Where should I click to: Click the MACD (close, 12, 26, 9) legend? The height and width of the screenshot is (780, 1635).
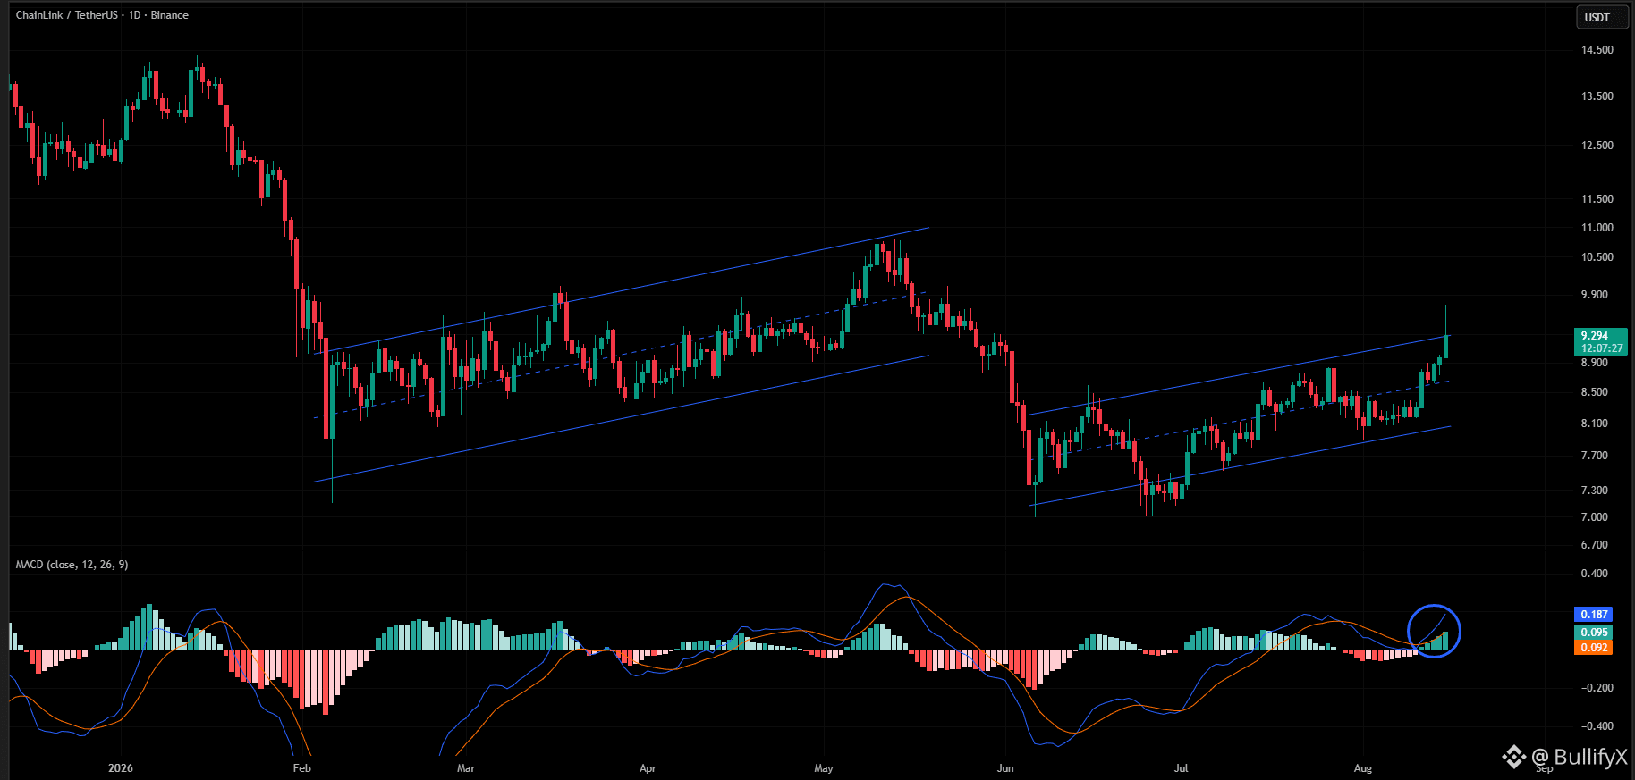point(72,565)
